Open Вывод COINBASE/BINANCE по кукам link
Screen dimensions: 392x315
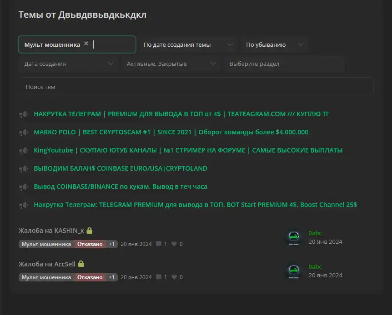point(121,187)
